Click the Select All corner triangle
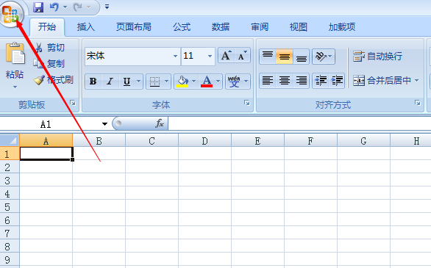 click(x=10, y=140)
